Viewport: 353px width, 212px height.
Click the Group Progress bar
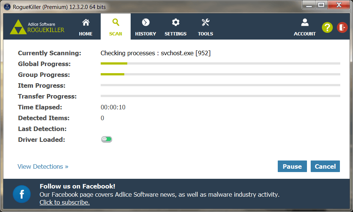point(220,75)
